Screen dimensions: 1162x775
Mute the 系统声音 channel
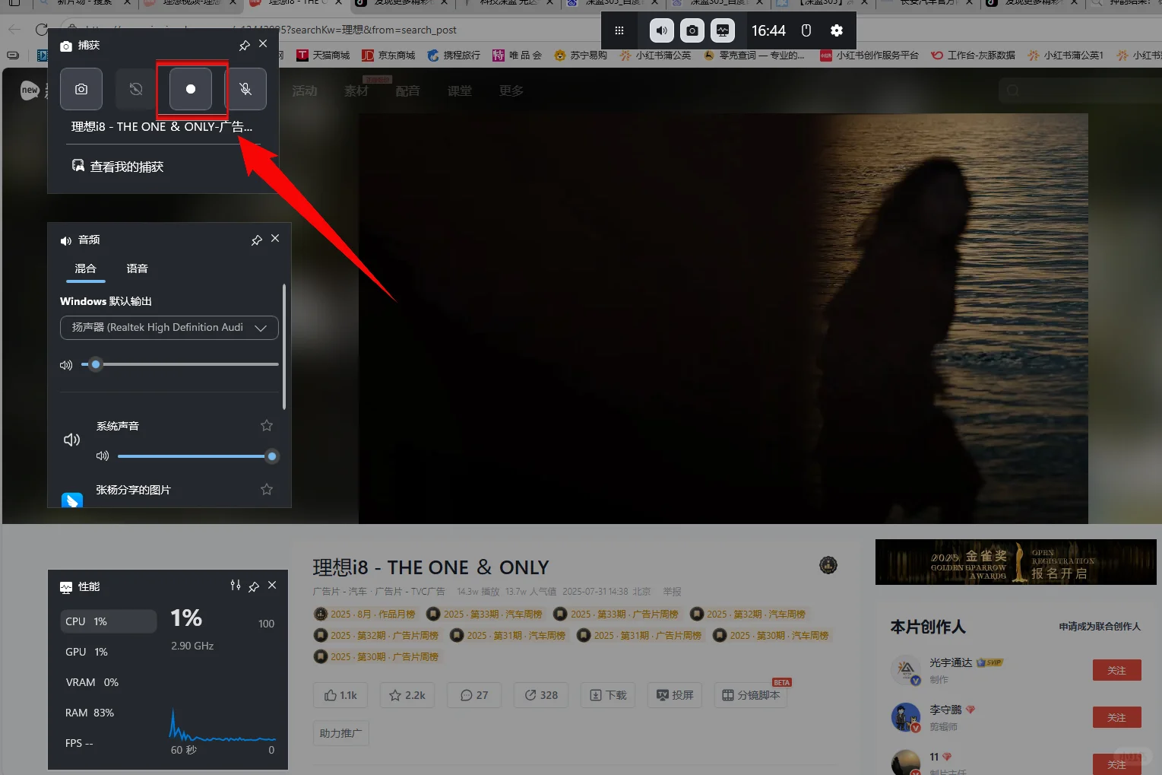coord(103,456)
